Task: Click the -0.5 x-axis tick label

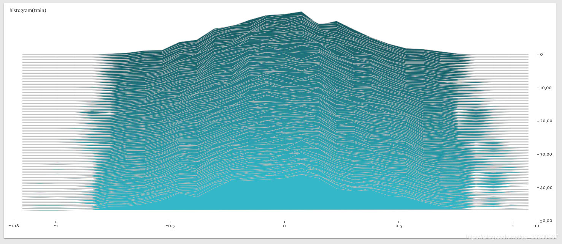Action: click(x=170, y=226)
